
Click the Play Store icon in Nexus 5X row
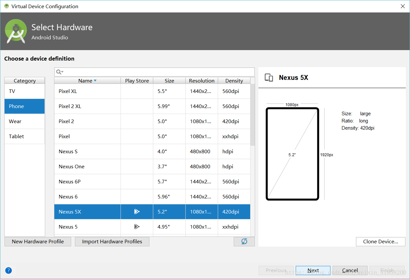[137, 212]
